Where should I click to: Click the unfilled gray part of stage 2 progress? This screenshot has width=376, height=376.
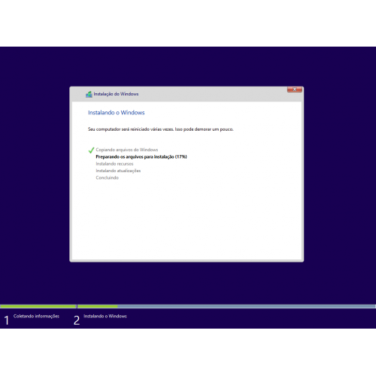point(247,306)
